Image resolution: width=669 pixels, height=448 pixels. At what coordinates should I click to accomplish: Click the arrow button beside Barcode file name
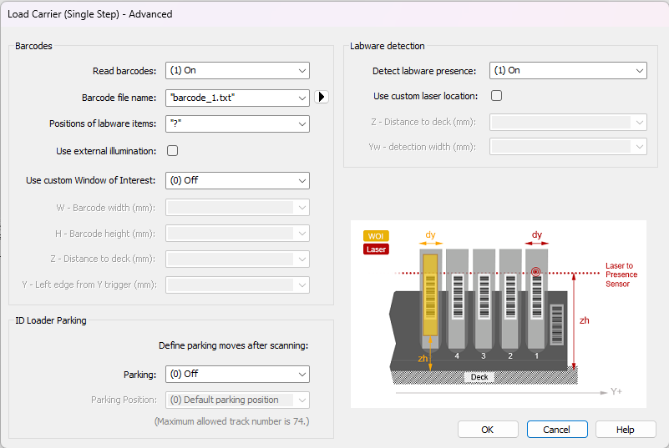[x=322, y=98]
